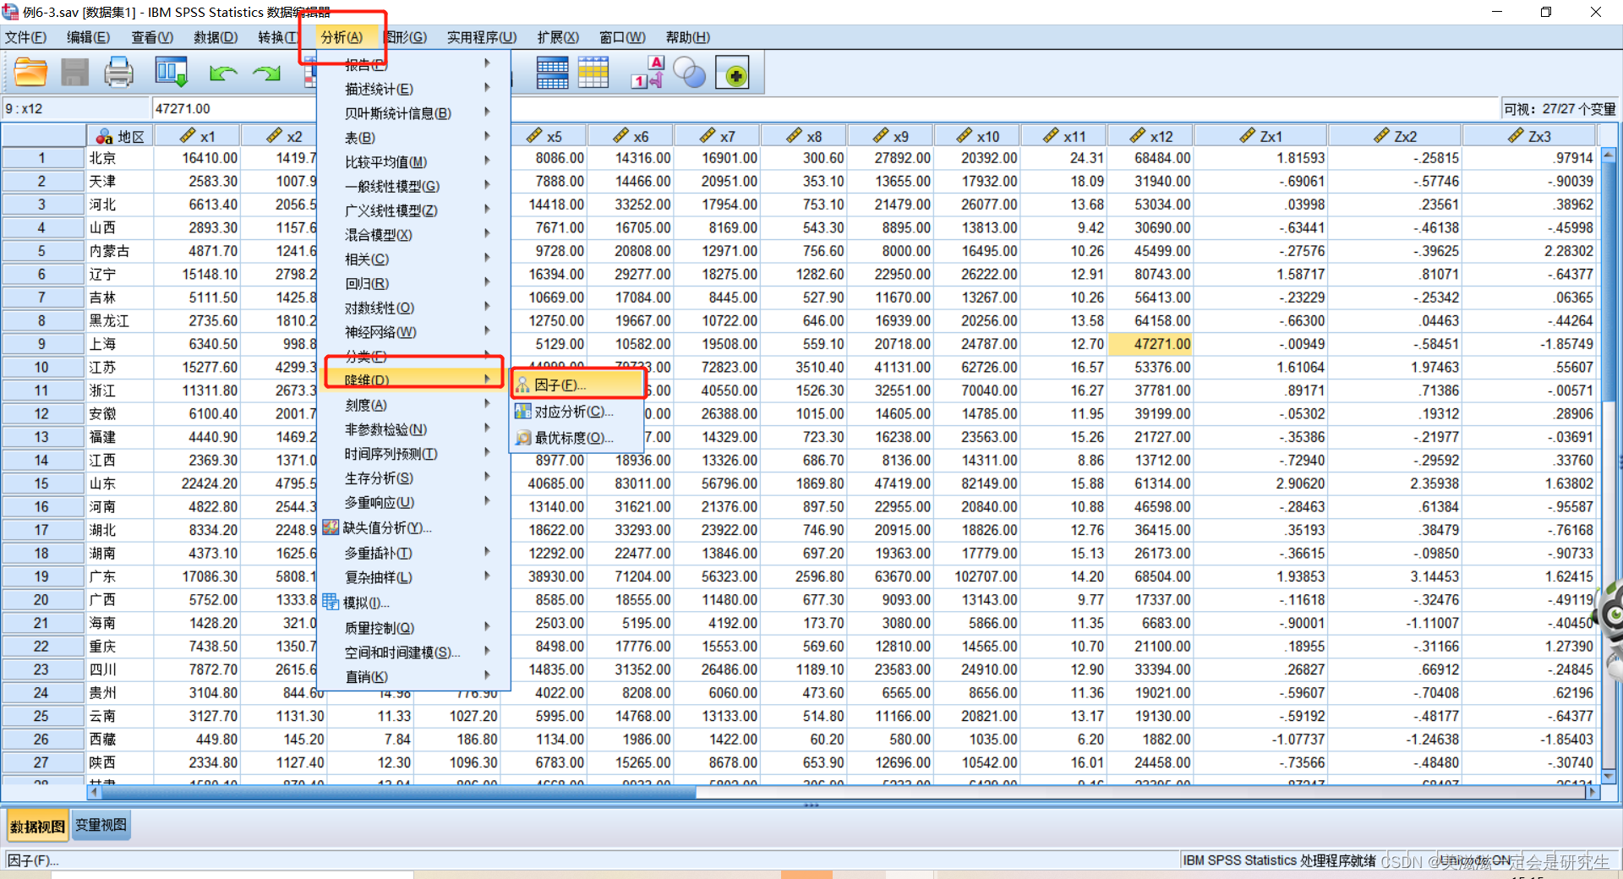The height and width of the screenshot is (879, 1623).
Task: Click the 北京 cell in row 1
Action: click(x=120, y=158)
